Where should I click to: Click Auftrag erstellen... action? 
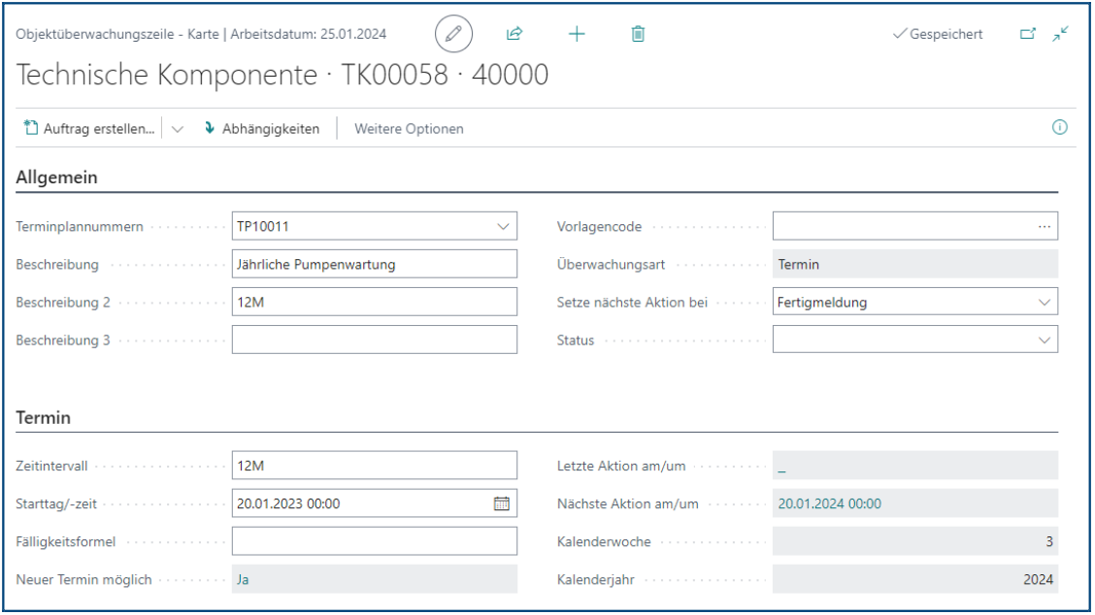pos(89,128)
